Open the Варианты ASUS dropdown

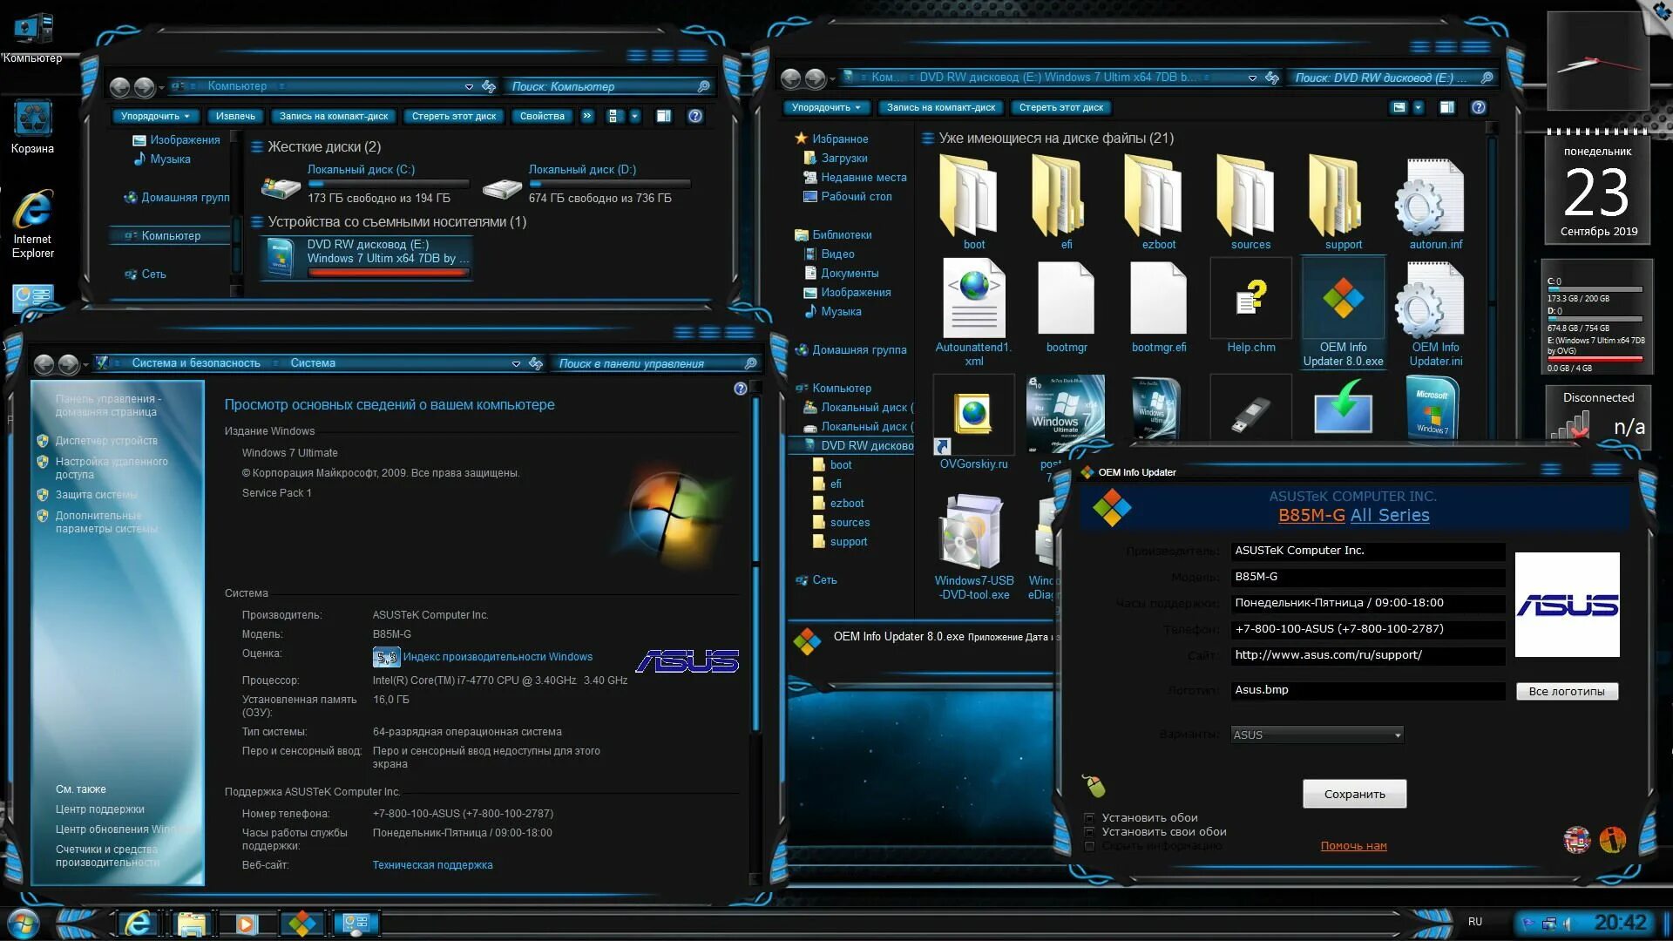click(x=1317, y=735)
